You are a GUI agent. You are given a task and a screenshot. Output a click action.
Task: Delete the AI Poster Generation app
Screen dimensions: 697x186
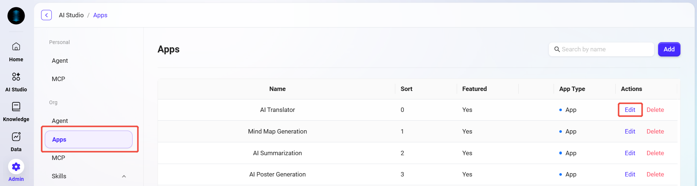pos(655,174)
